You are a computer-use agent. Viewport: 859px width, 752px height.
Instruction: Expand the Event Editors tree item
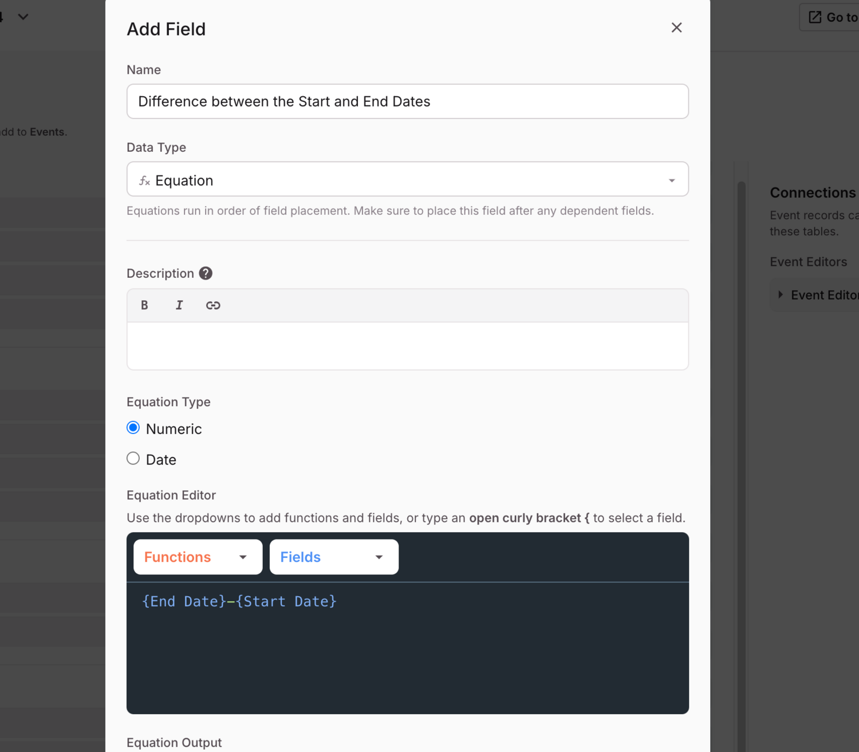(x=780, y=295)
